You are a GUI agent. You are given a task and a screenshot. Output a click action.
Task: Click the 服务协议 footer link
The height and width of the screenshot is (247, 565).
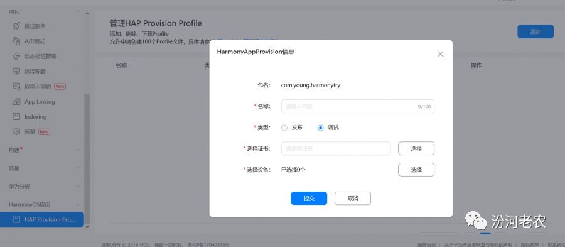click(427, 244)
